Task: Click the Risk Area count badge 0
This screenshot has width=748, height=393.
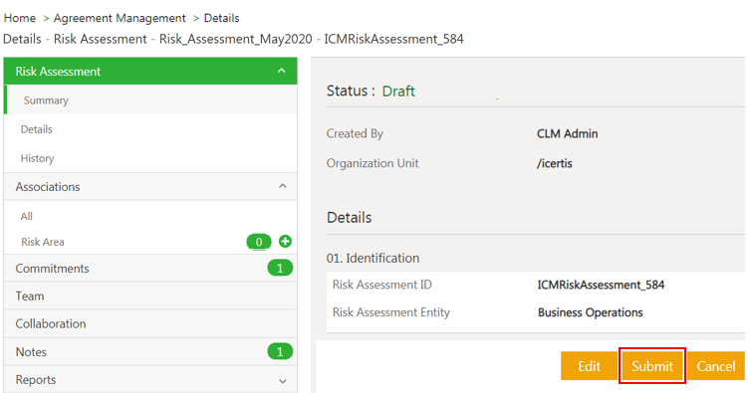Action: [259, 242]
